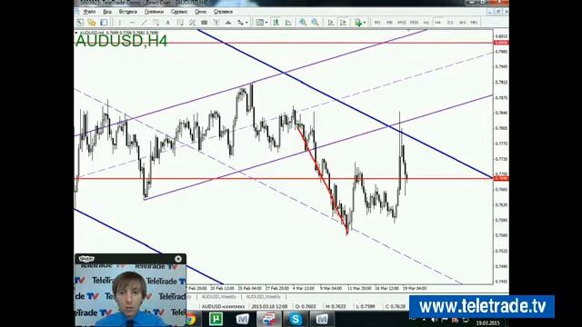This screenshot has width=582, height=327.
Task: Click the taskbar icon between uTorrent and Skype
Action: pos(269,319)
